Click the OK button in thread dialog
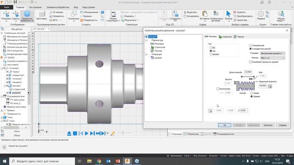294x165 pixels. [x=225, y=125]
